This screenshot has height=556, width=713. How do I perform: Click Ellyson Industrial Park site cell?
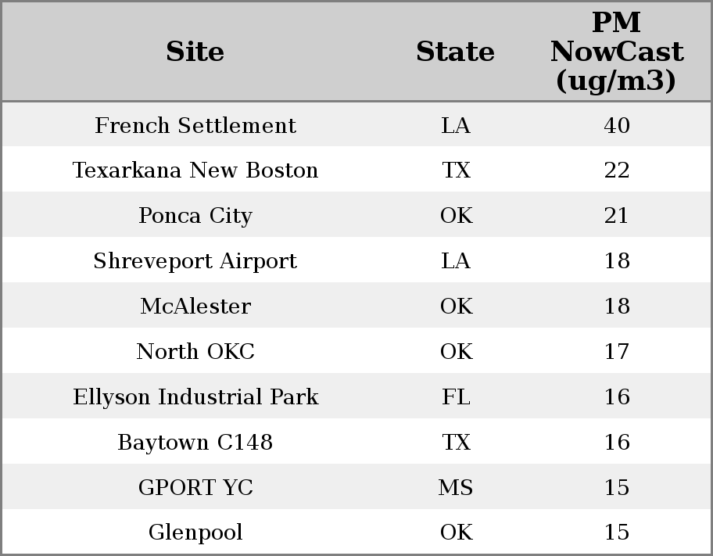tap(195, 397)
